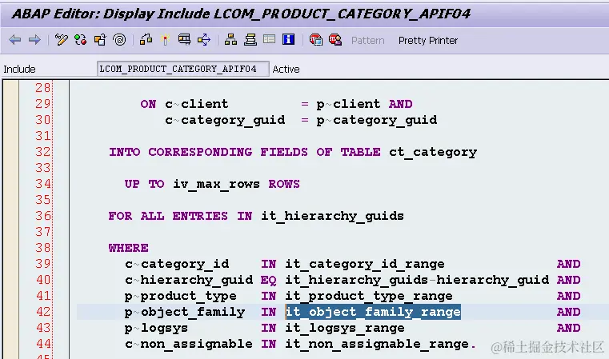
Task: Click line number 32 in gutter
Action: point(42,152)
